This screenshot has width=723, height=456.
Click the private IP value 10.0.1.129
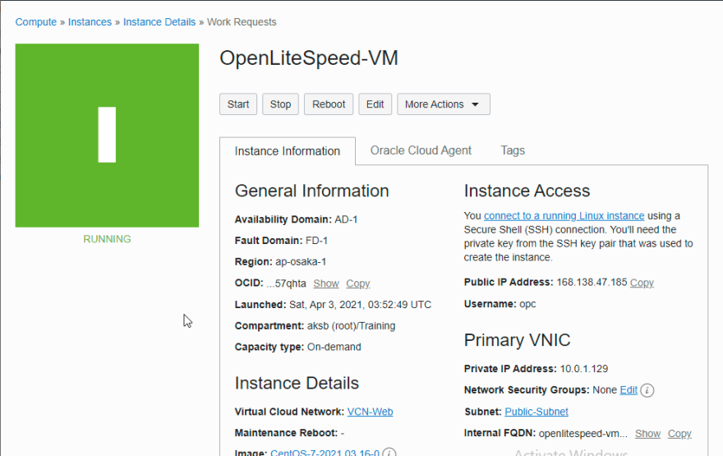pos(584,369)
